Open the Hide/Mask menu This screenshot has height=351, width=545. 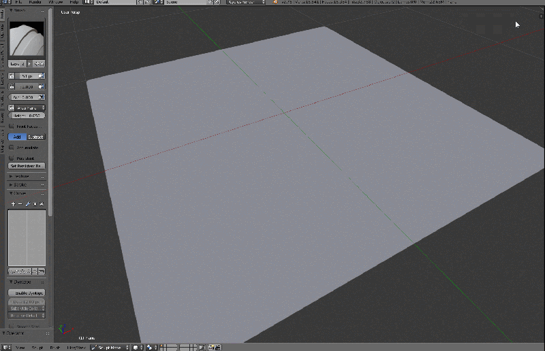[x=76, y=348]
